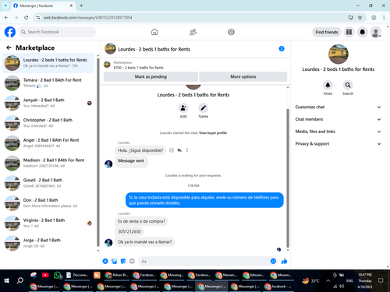This screenshot has height=292, width=390.
Task: Show hidden system tray icons
Action: pyautogui.click(x=328, y=280)
